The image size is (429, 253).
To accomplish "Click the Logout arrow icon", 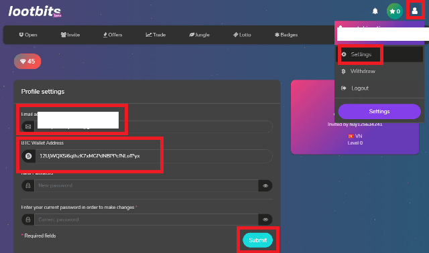I will [x=344, y=88].
